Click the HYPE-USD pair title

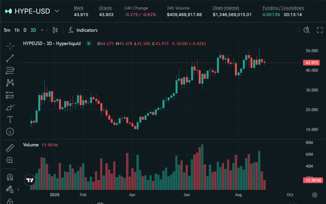32,11
